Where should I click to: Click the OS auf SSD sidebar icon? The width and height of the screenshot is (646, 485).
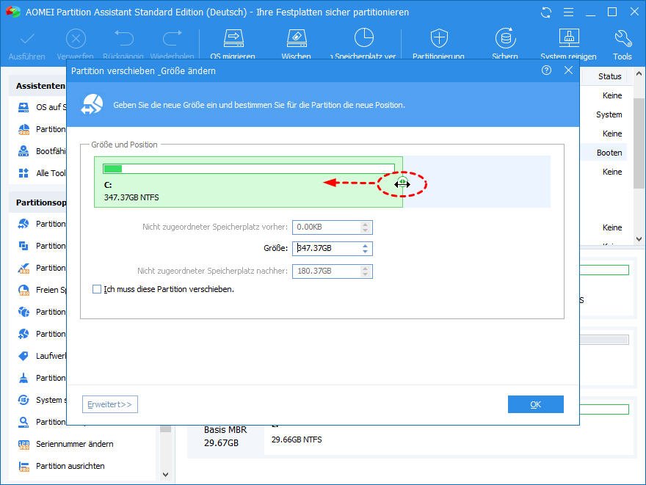pyautogui.click(x=23, y=107)
